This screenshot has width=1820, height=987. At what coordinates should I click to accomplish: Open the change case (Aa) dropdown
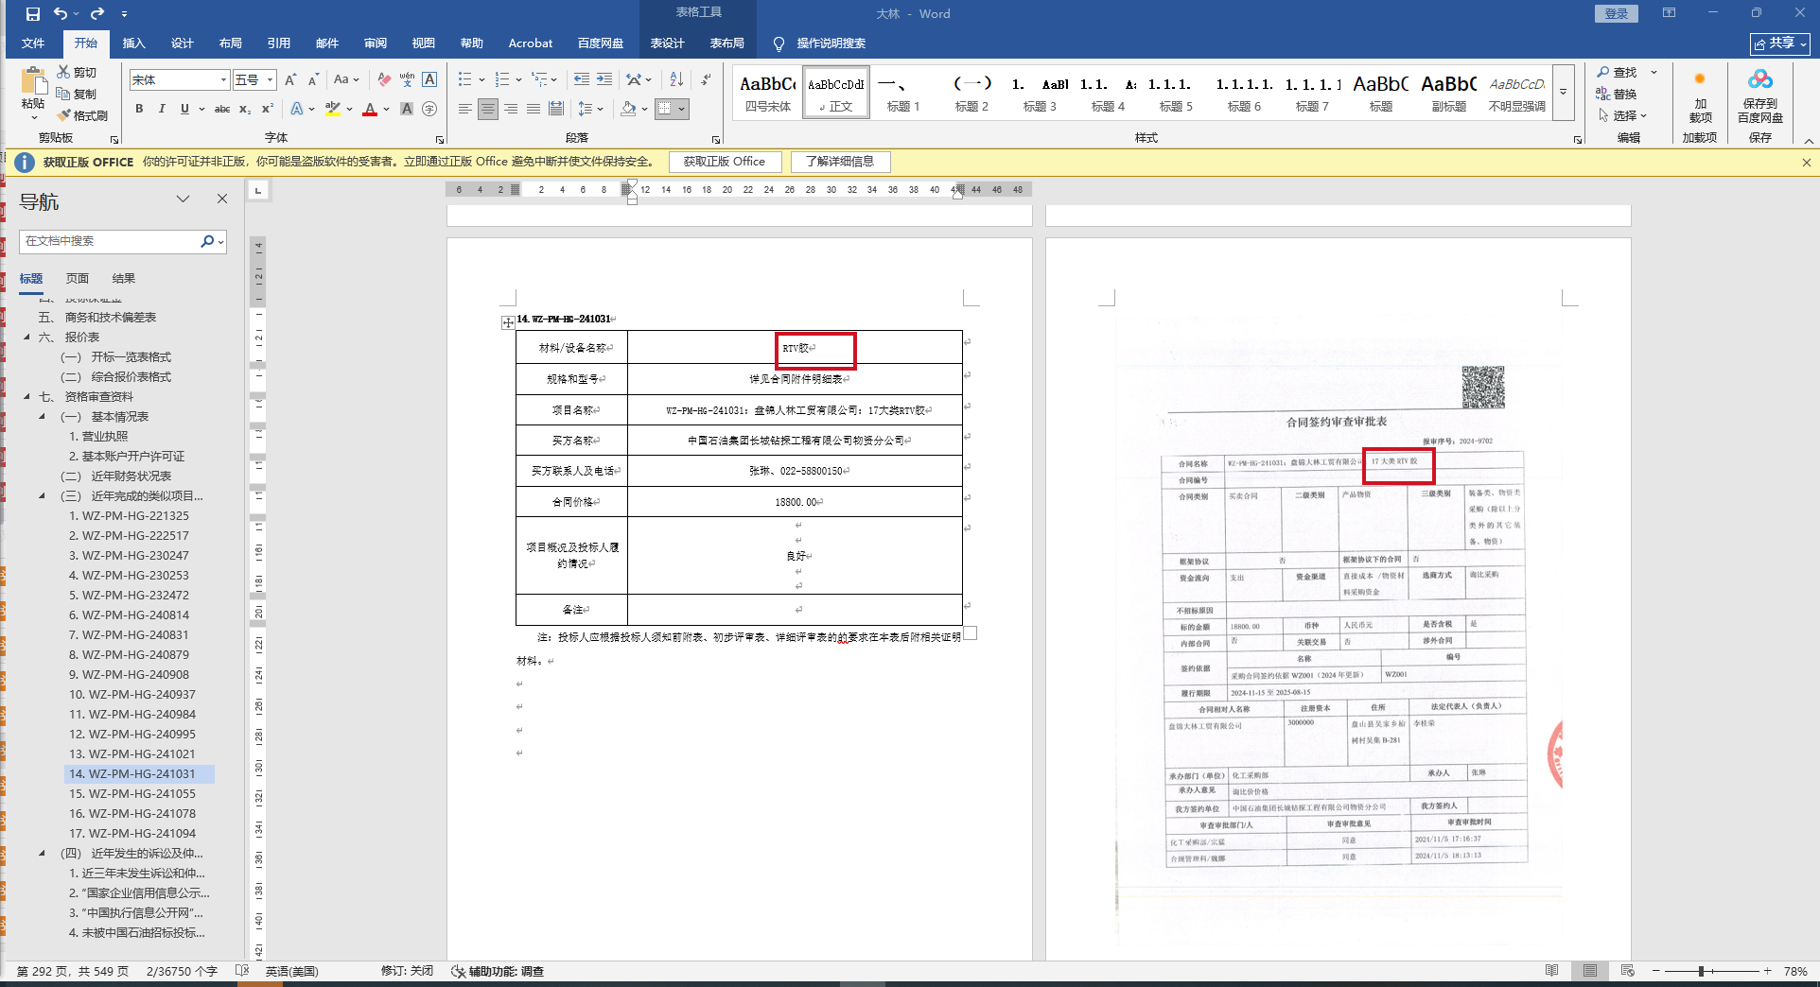click(x=346, y=79)
